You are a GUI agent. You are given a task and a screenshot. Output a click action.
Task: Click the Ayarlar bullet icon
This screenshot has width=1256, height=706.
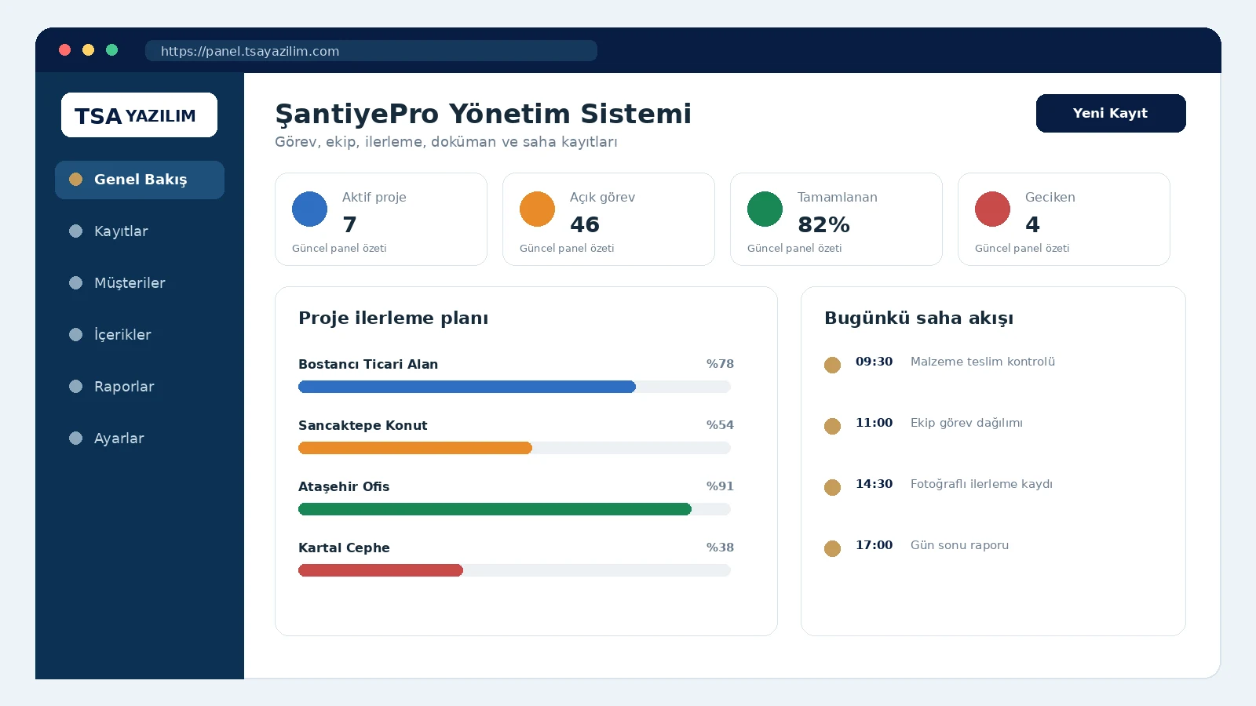point(75,438)
